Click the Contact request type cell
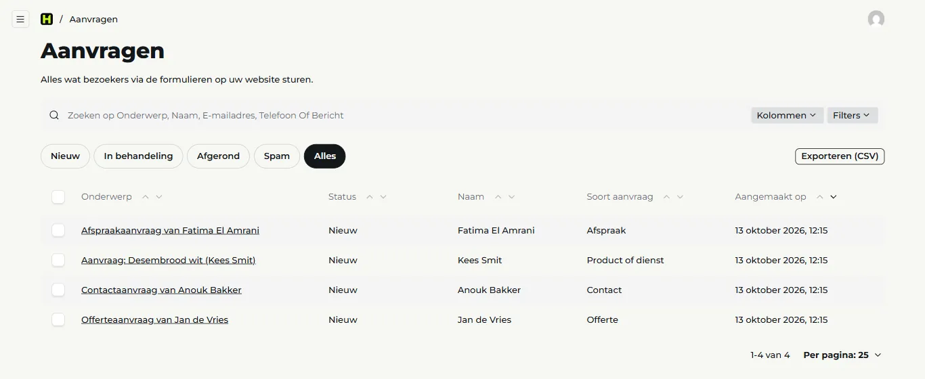The width and height of the screenshot is (925, 379). tap(604, 290)
